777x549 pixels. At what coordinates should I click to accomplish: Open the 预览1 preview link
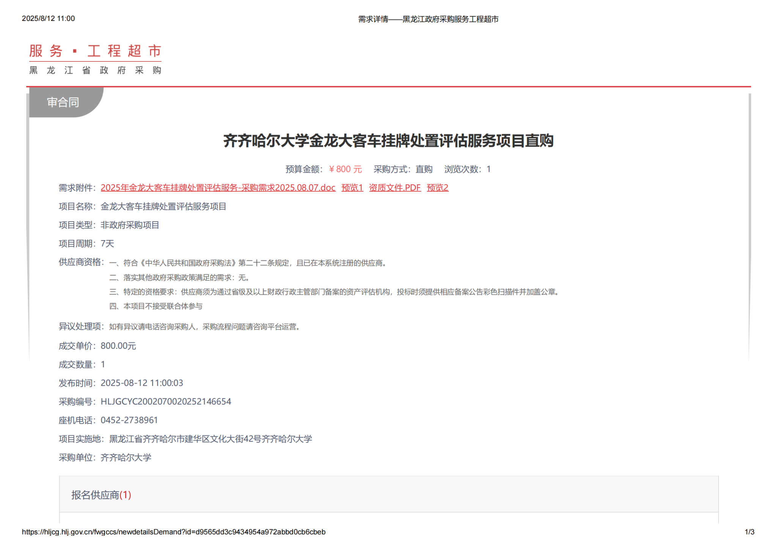click(x=352, y=188)
